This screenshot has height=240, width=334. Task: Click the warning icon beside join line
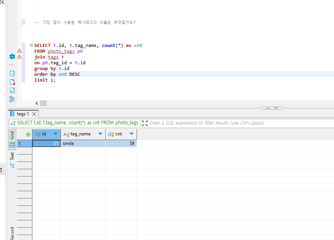(x=19, y=57)
